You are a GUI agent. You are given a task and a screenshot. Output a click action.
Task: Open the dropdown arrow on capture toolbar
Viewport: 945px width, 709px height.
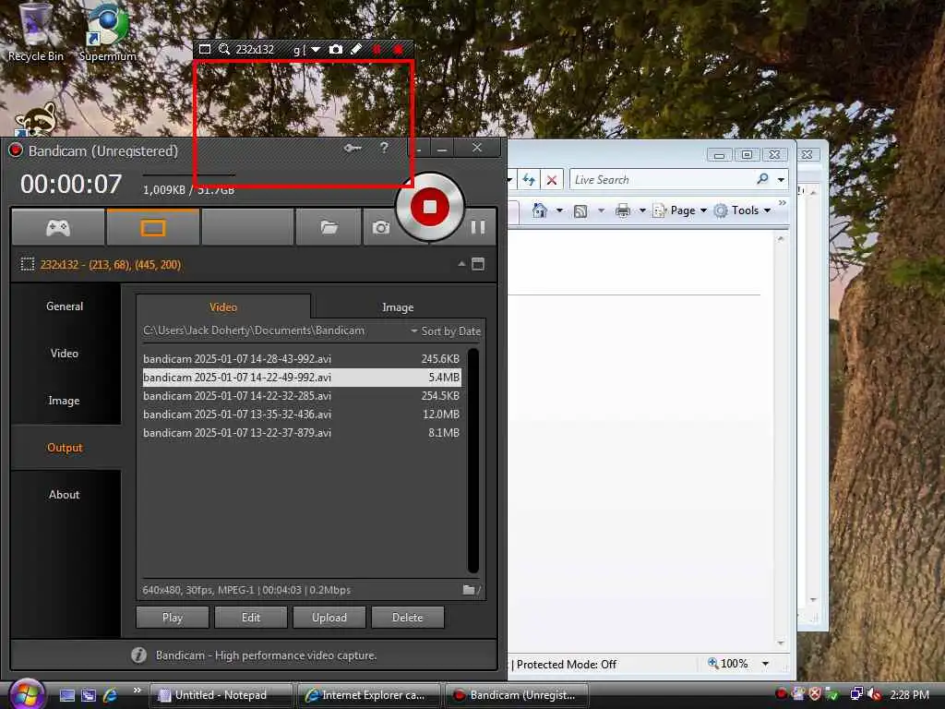point(316,50)
